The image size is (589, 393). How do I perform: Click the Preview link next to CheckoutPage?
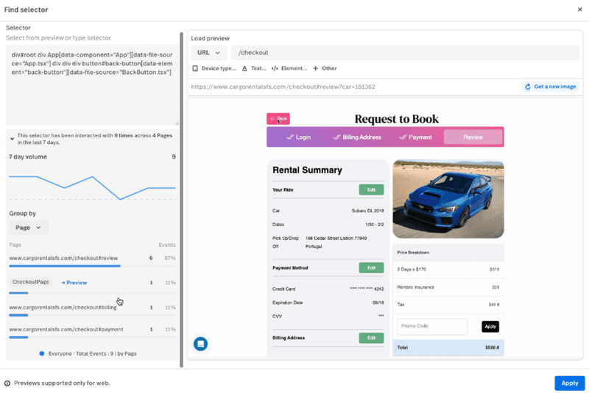(74, 282)
